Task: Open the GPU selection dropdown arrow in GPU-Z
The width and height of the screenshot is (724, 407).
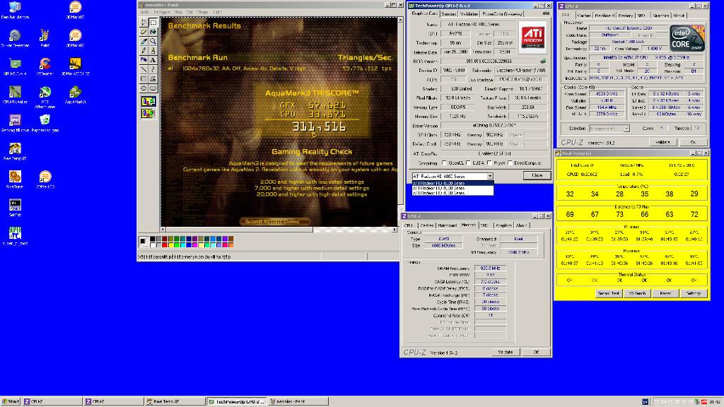Action: tap(490, 176)
